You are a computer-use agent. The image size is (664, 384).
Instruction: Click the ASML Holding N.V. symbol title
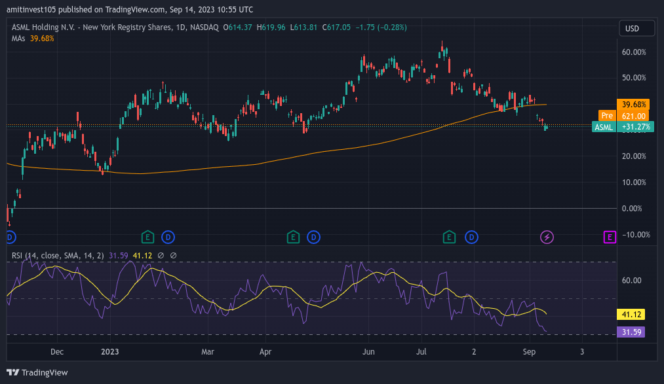click(115, 27)
